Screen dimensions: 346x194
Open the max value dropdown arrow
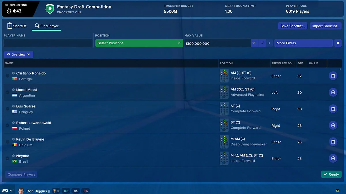coord(254,43)
